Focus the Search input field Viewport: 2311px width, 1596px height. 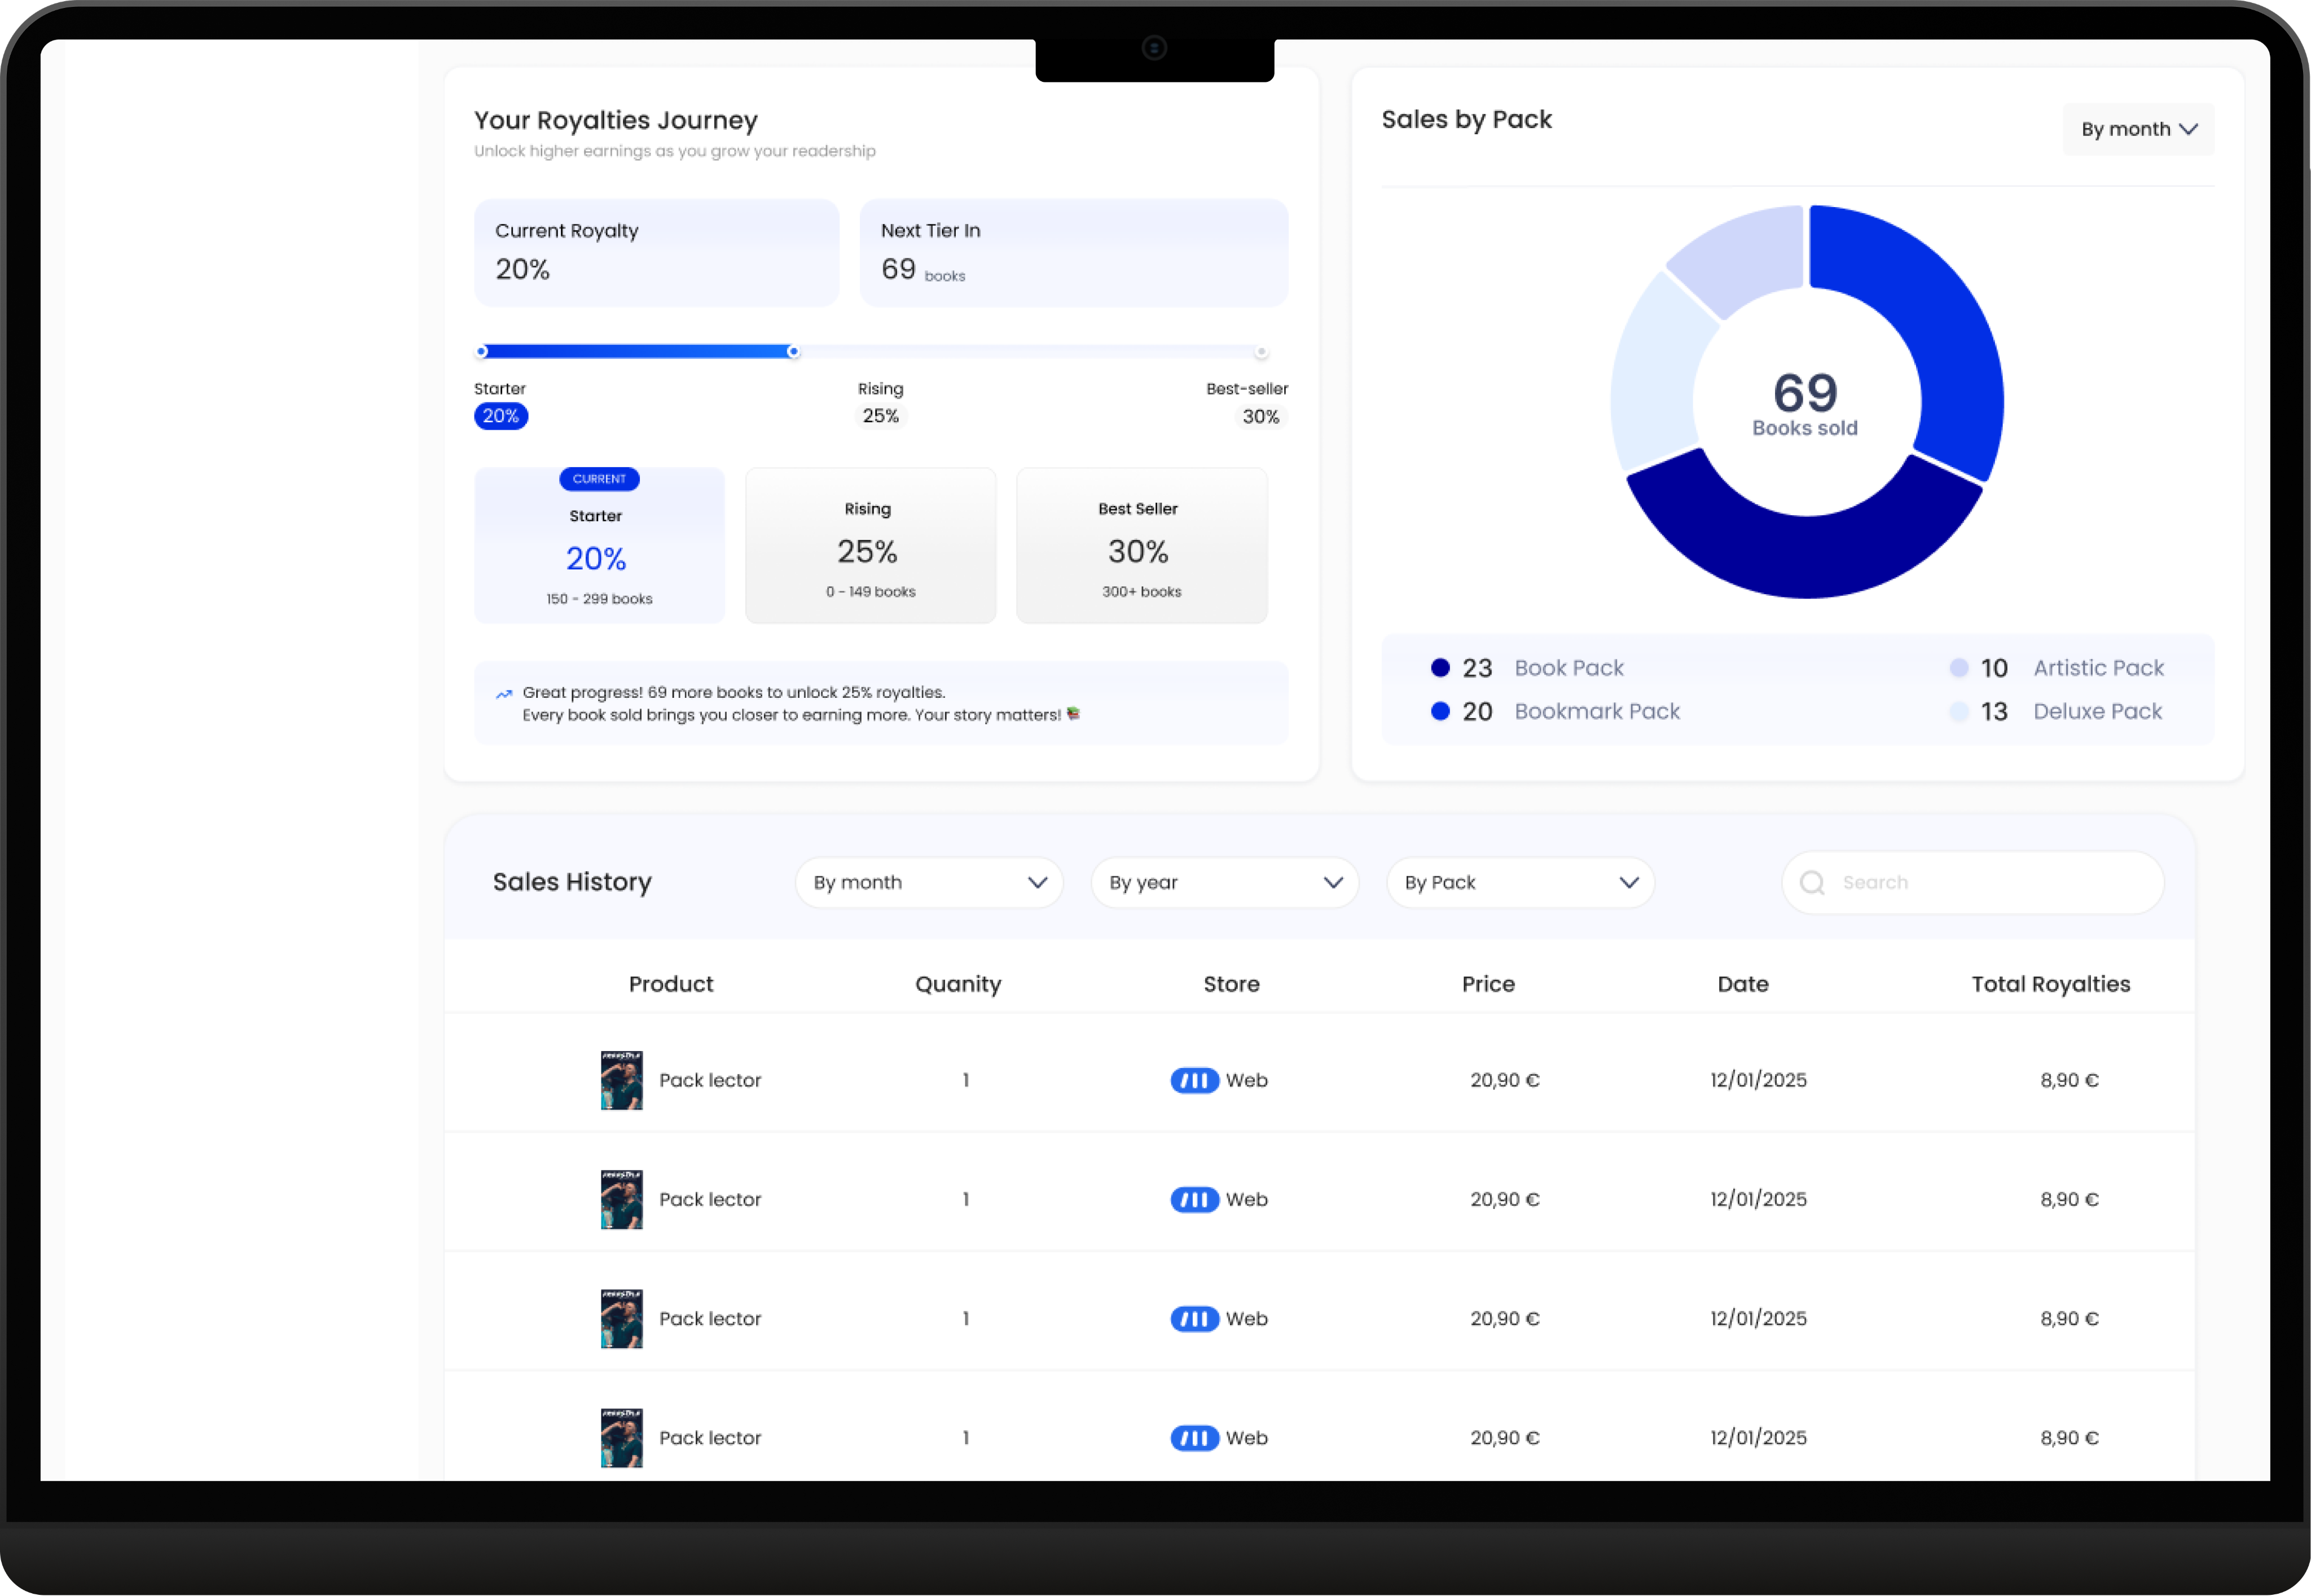[x=1990, y=883]
